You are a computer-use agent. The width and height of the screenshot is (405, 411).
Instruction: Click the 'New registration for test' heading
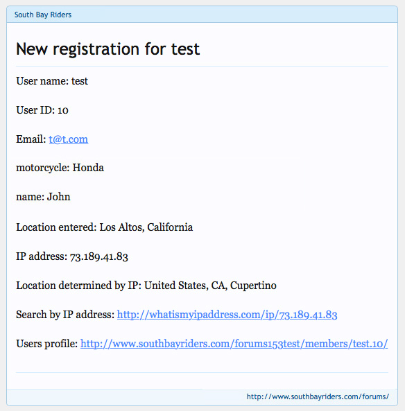point(107,49)
